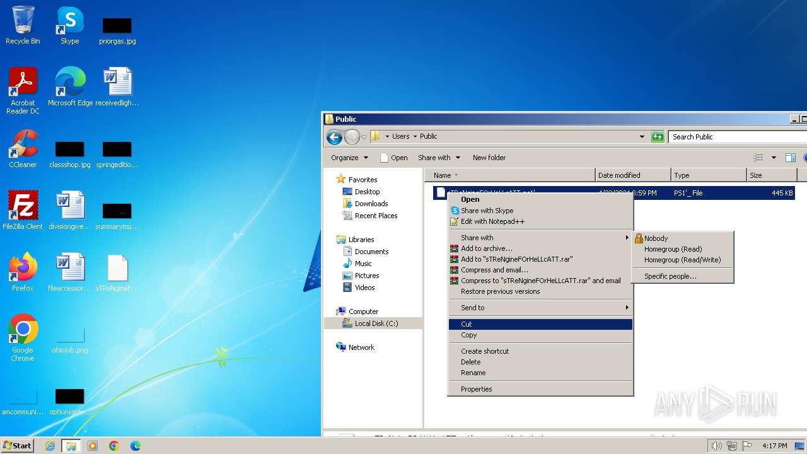Viewport: 807px width, 454px height.
Task: Click the taskbar clock showing 4:17 PM
Action: pyautogui.click(x=774, y=446)
